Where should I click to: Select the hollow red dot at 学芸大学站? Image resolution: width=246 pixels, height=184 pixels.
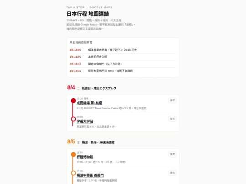(x=73, y=119)
